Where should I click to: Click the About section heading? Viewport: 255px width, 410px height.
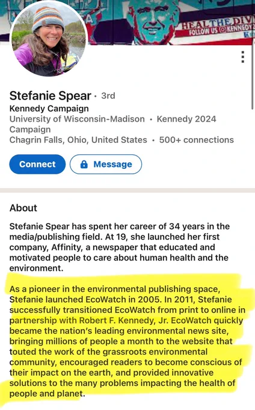23,208
